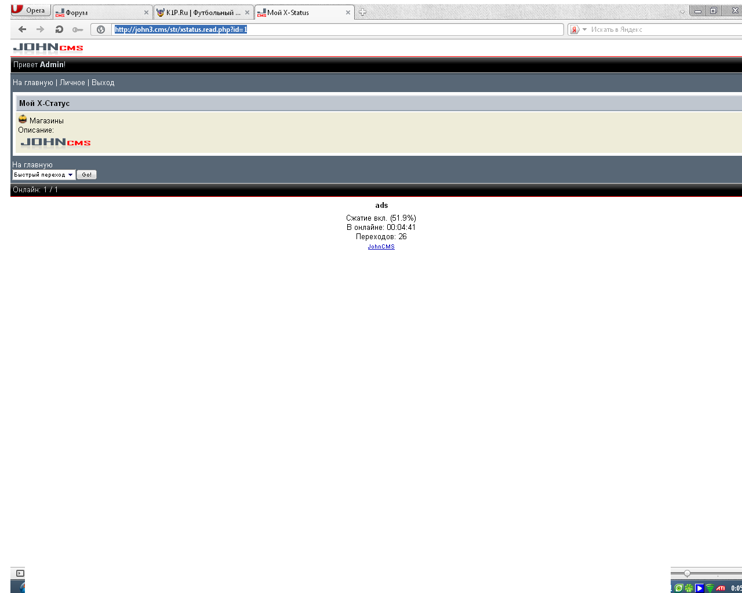
Task: Switch to the Форум tab
Action: (103, 12)
